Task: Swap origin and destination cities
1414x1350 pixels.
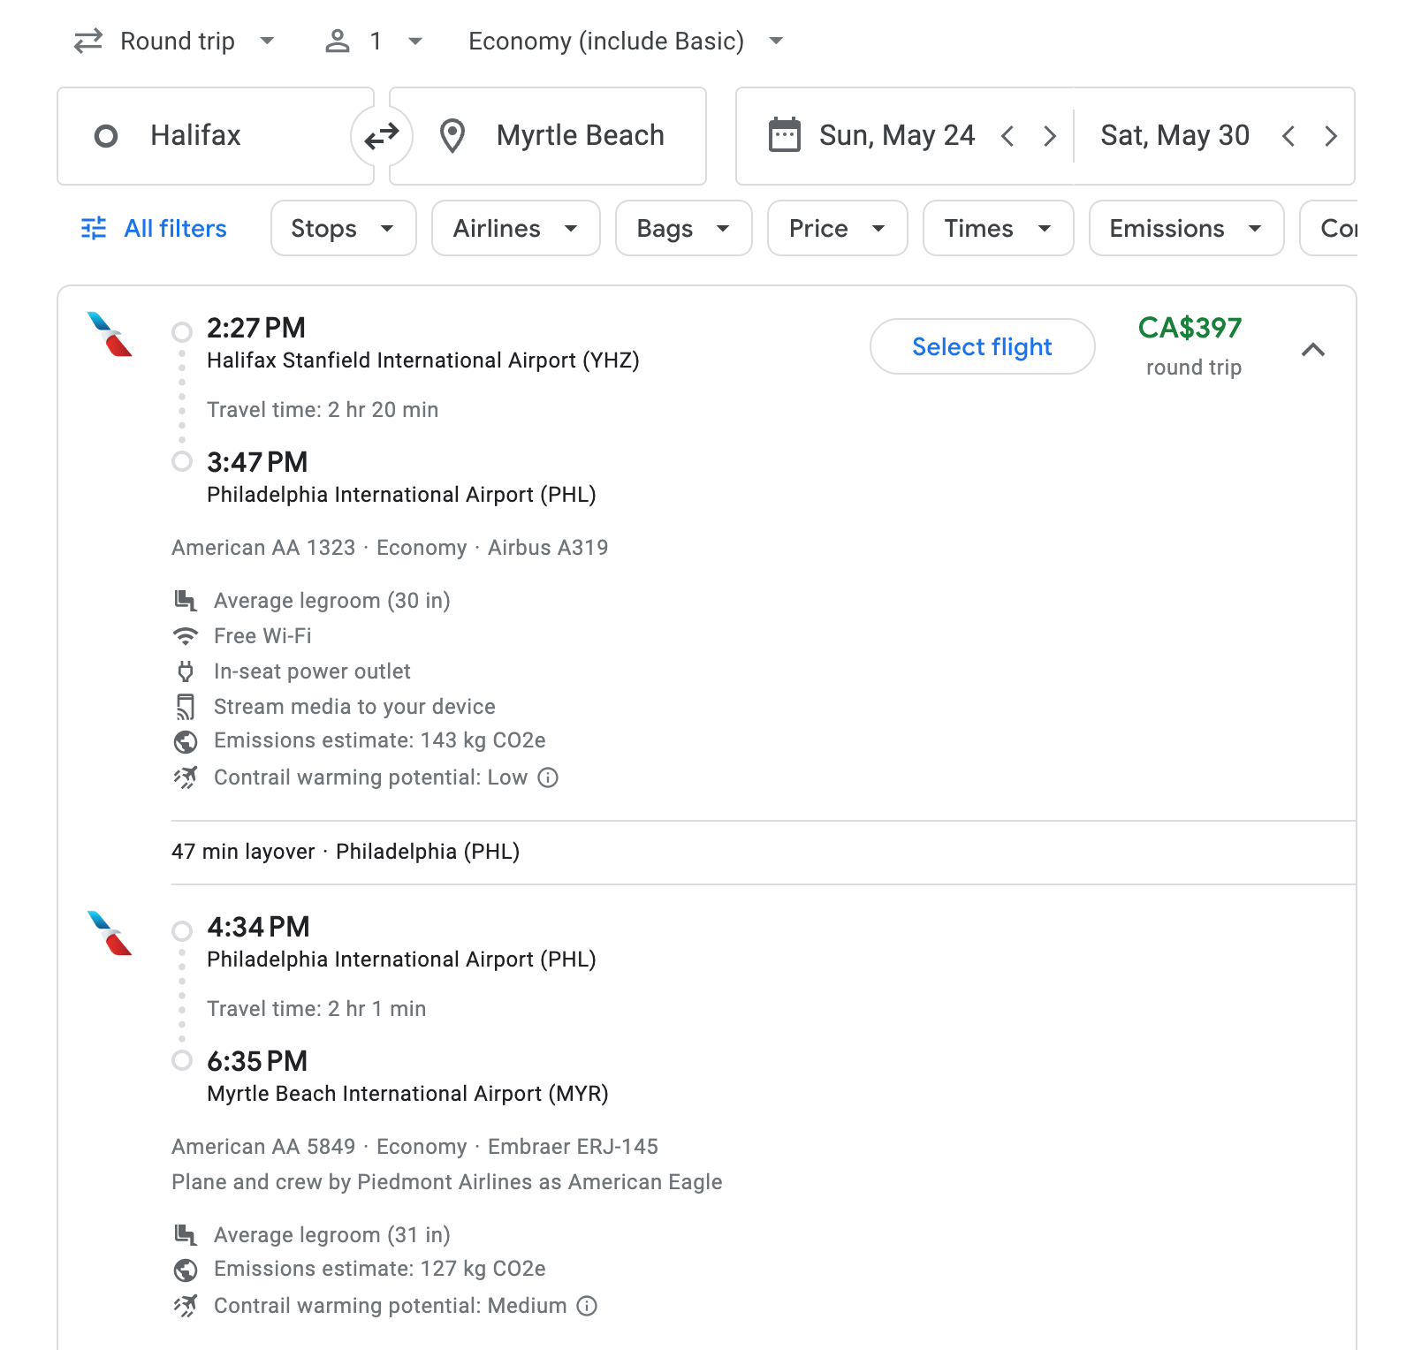Action: tap(382, 136)
